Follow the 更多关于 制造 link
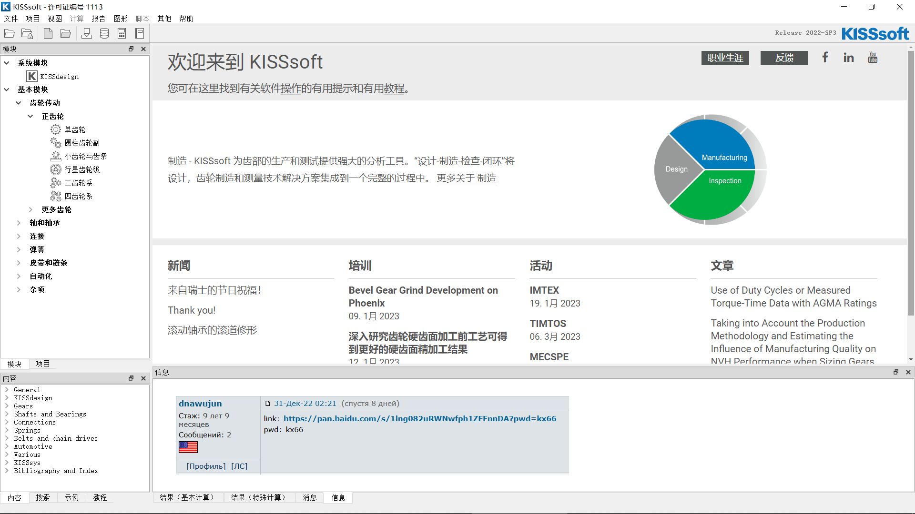 tap(467, 178)
